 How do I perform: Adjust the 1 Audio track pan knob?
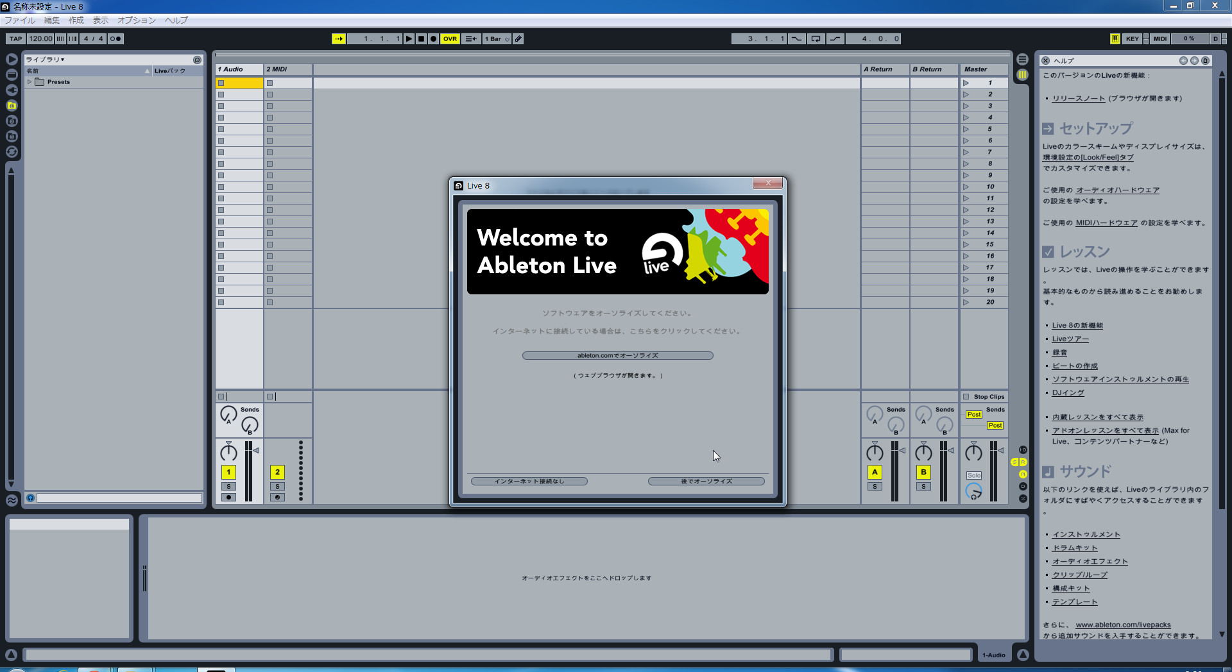(x=228, y=452)
